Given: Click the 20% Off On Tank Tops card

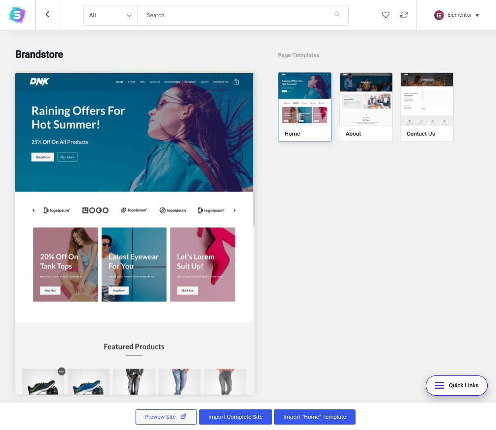Looking at the screenshot, I should point(65,264).
